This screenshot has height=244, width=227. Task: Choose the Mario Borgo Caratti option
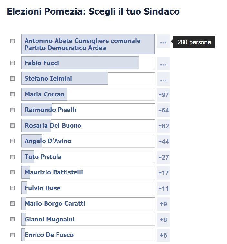(88, 204)
